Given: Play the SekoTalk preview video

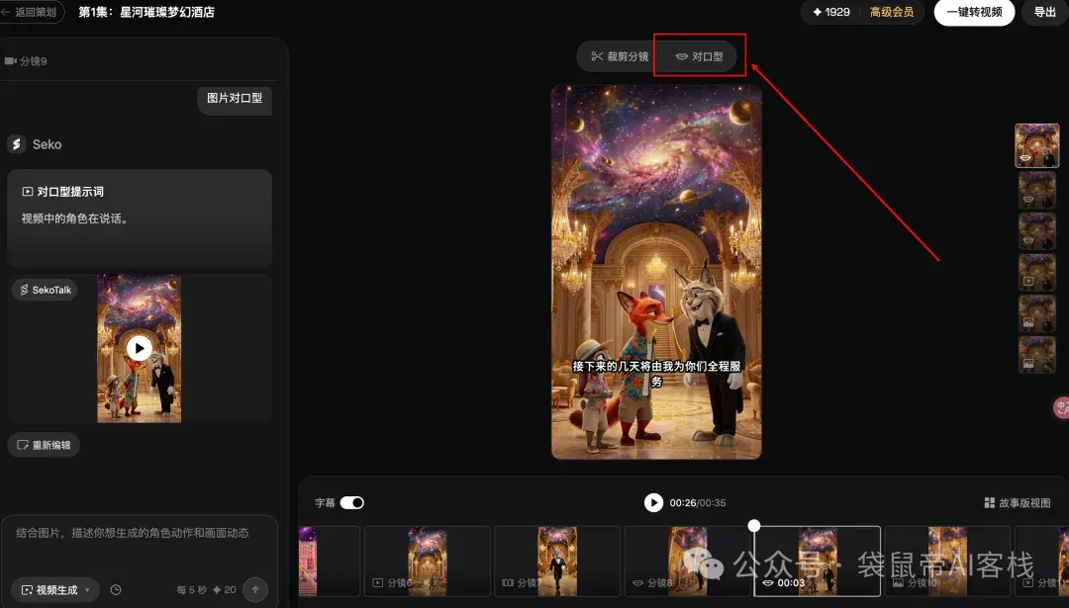Looking at the screenshot, I should [x=140, y=348].
